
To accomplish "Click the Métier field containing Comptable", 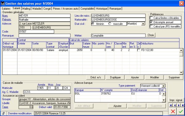I will pyautogui.click(x=118, y=36).
